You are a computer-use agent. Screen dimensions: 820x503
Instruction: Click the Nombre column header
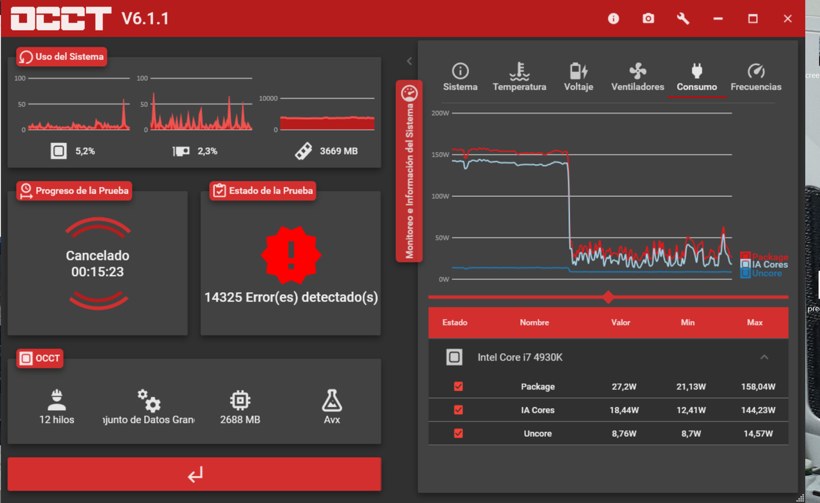coord(534,322)
